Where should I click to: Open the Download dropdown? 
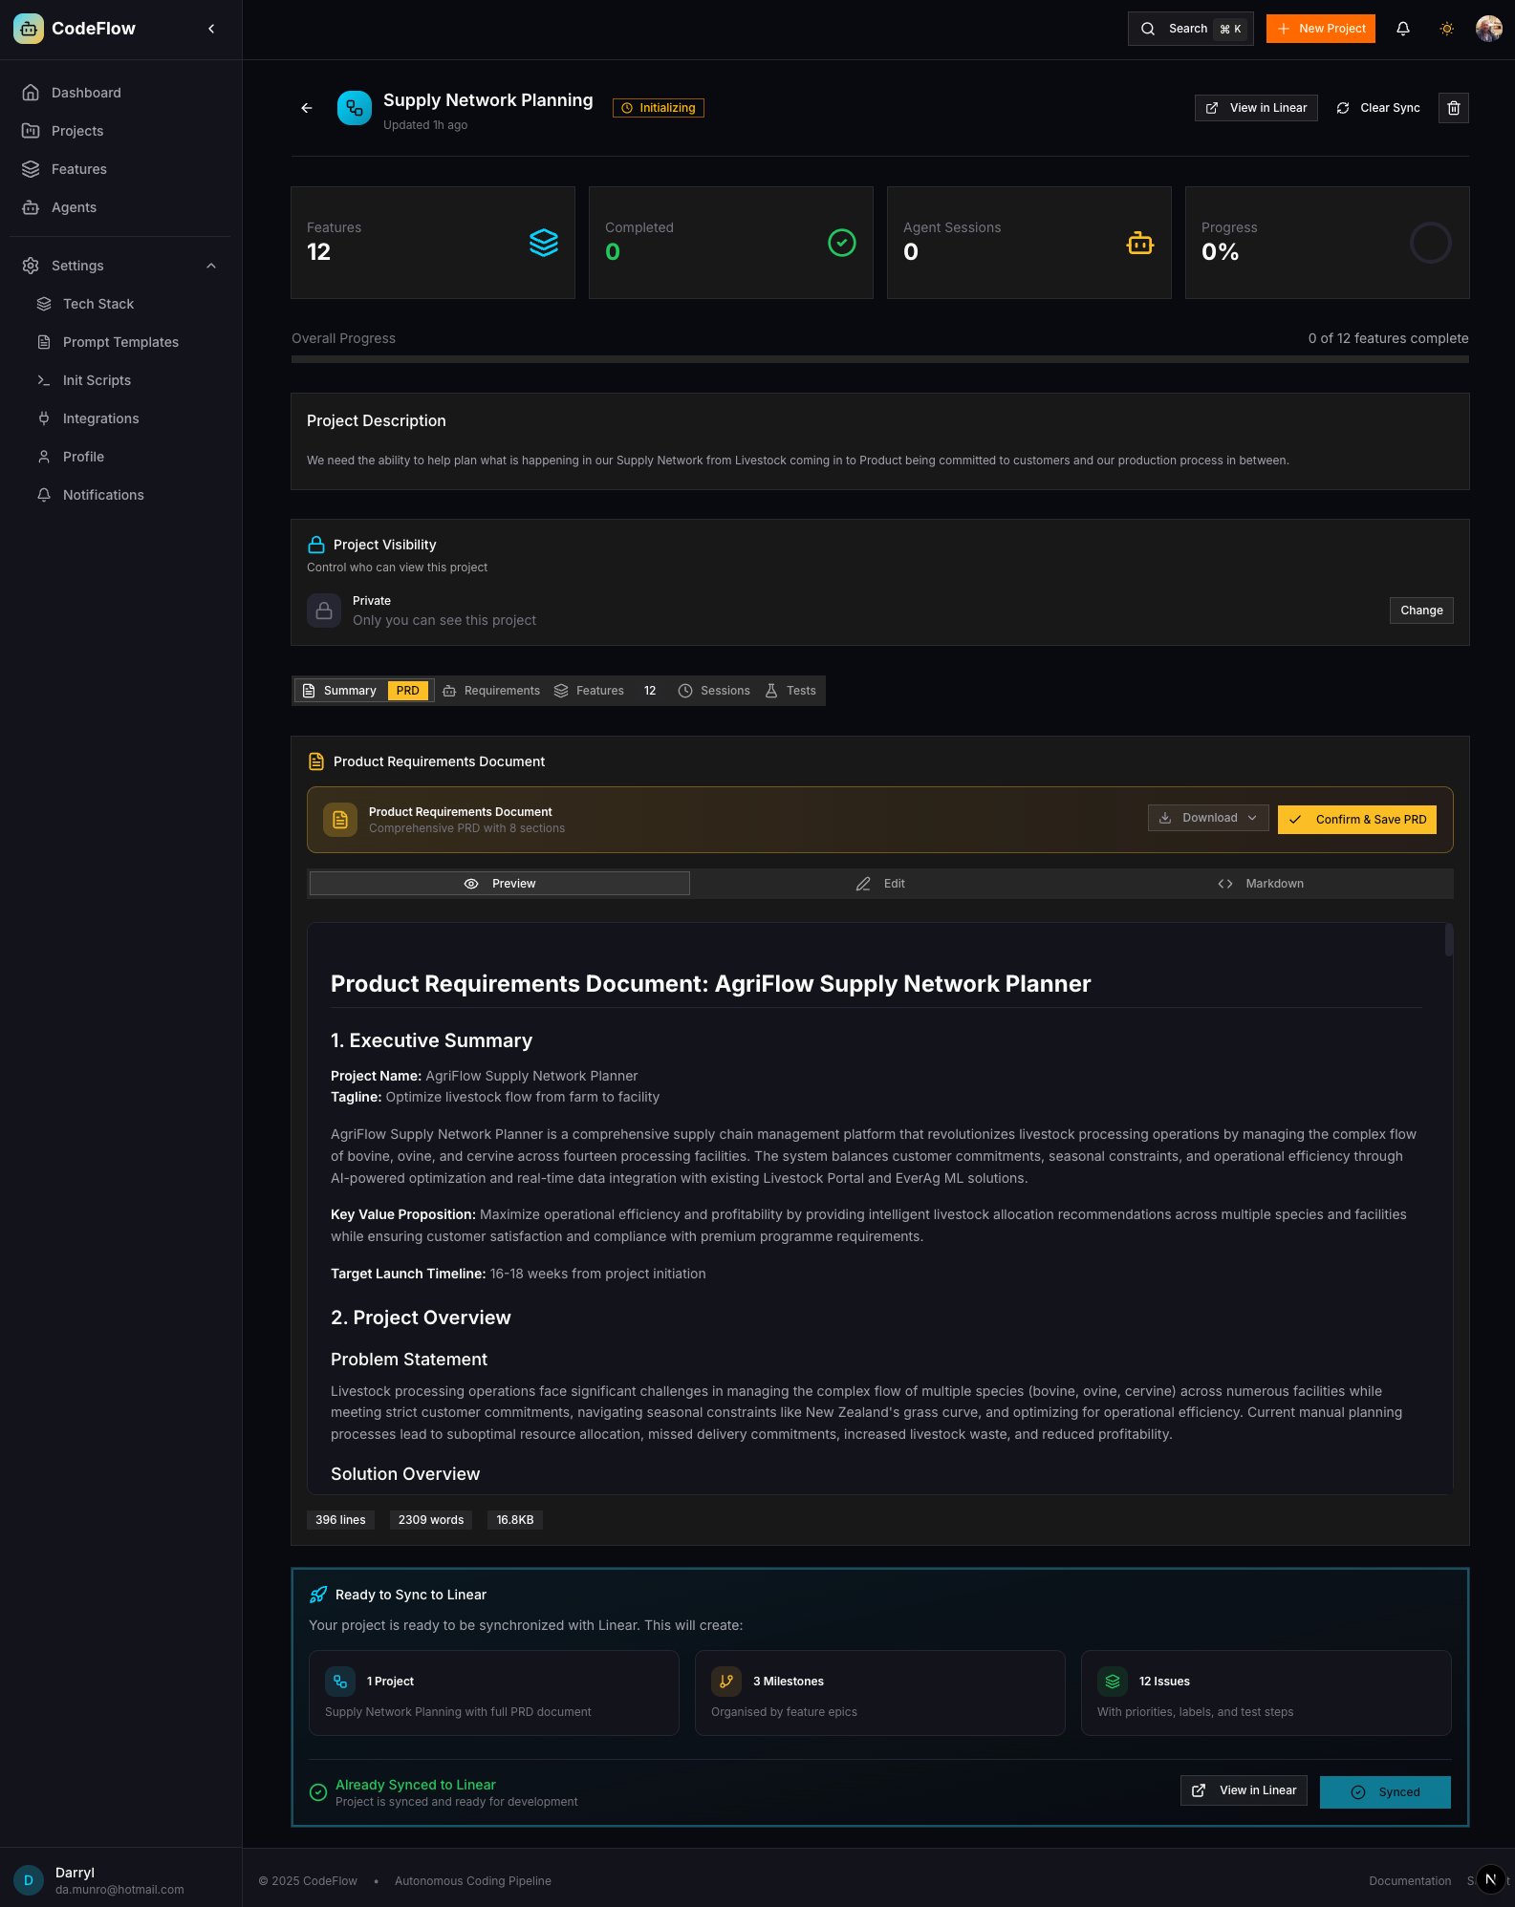pos(1208,818)
